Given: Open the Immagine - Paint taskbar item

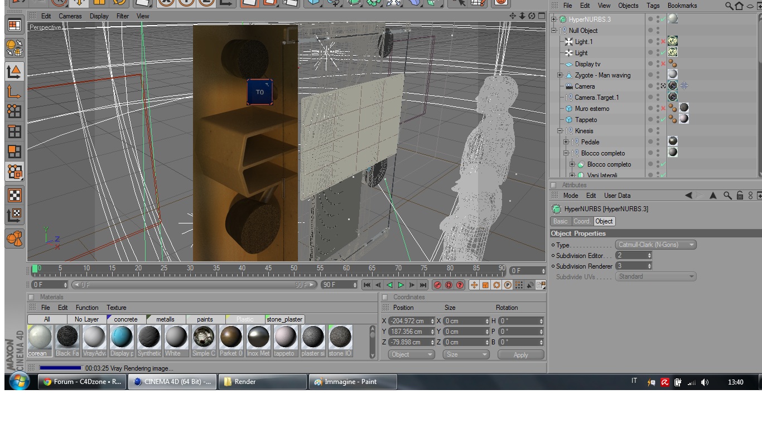Looking at the screenshot, I should coord(353,382).
